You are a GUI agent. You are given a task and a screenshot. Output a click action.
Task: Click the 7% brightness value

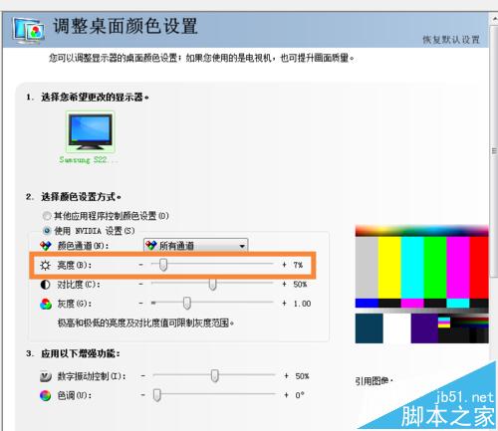298,265
